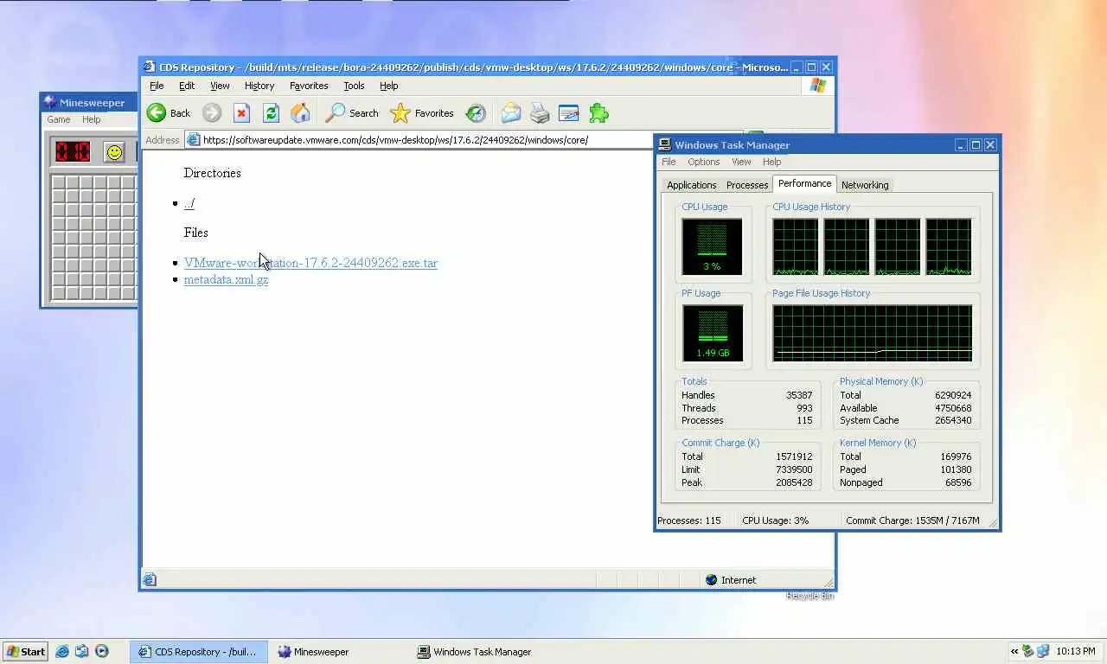Click the greyed Forward arrow in browser toolbar
This screenshot has width=1107, height=664.
[212, 113]
